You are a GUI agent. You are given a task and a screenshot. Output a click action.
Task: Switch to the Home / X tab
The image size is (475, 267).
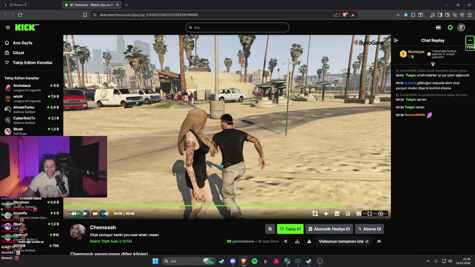pos(30,5)
